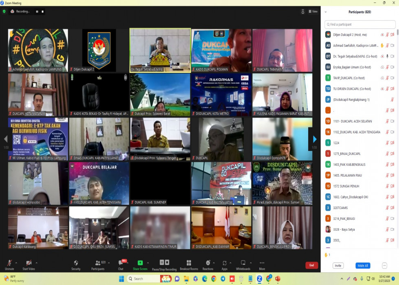
Task: Collapse the Participants panel chevron
Action: (x=325, y=12)
